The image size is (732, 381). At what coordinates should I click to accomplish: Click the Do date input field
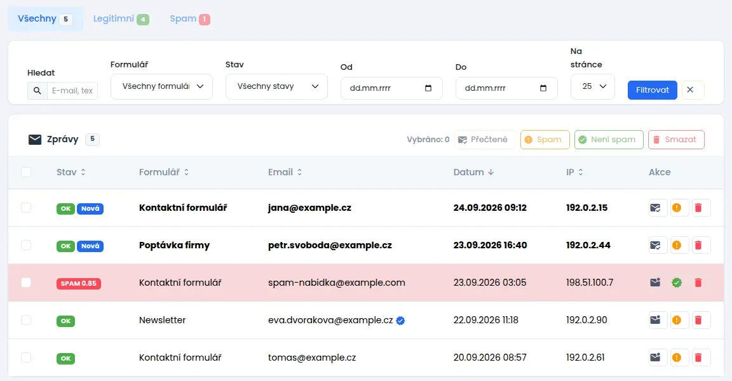pos(506,88)
